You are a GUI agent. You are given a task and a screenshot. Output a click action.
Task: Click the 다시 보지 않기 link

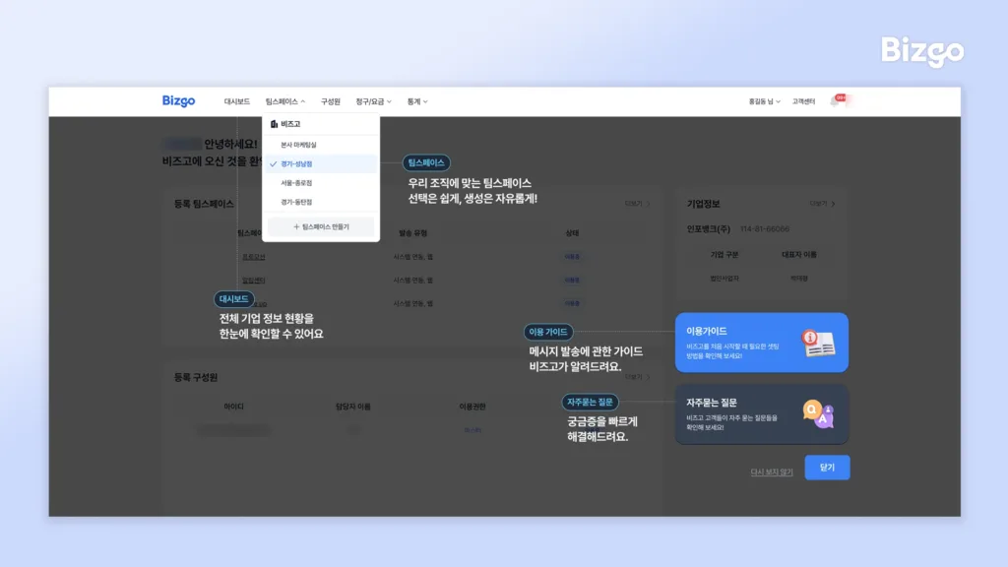pyautogui.click(x=772, y=472)
